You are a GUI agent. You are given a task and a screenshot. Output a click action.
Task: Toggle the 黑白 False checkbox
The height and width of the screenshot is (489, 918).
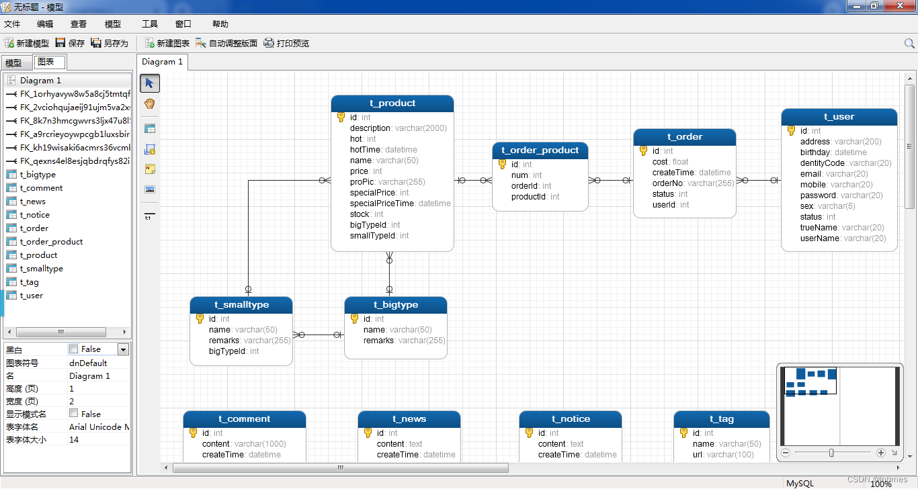pos(73,349)
